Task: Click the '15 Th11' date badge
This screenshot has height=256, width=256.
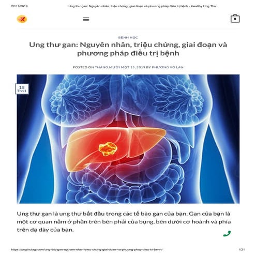Action: (x=22, y=89)
